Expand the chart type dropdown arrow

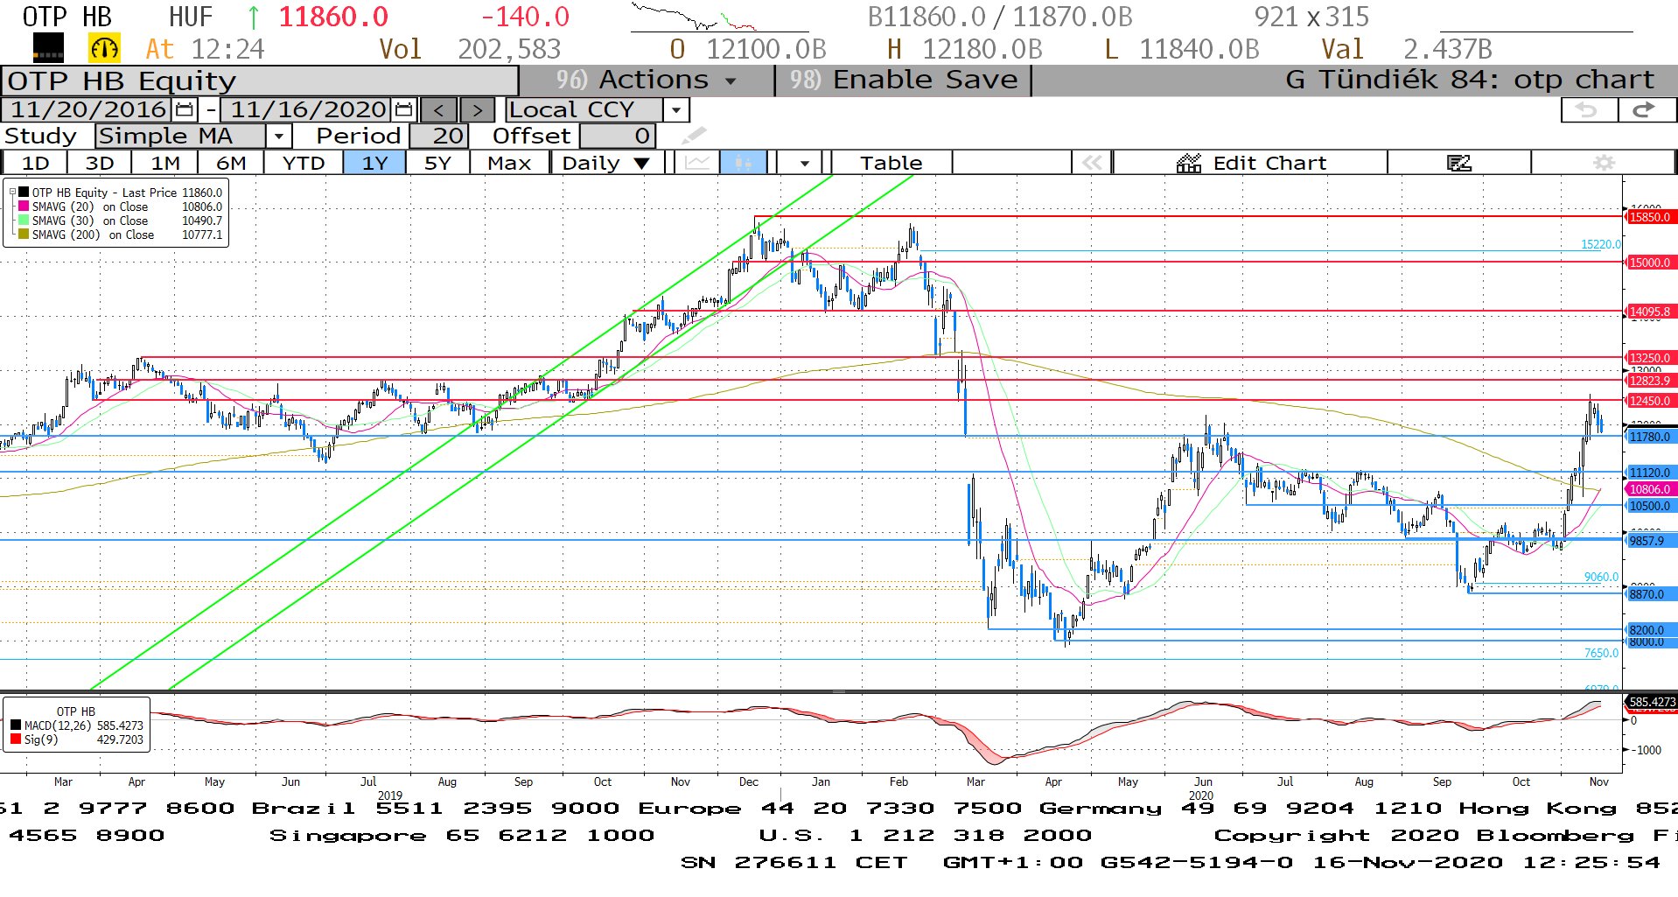click(x=804, y=163)
